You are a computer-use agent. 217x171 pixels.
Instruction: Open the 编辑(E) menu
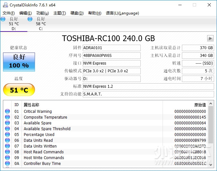tap(25, 13)
